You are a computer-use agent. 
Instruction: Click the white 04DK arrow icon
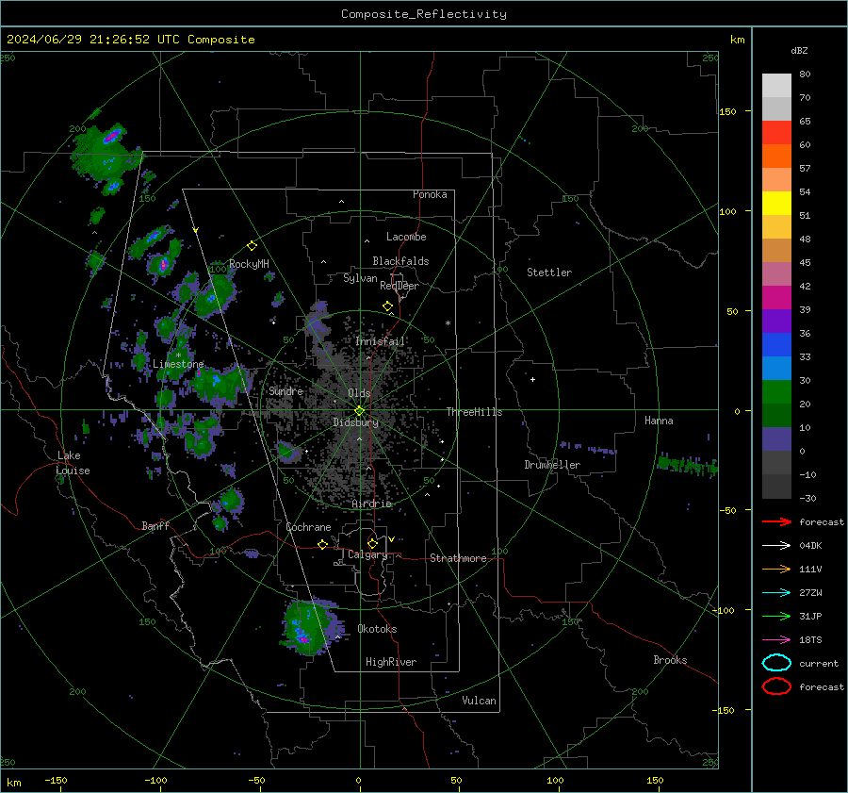click(776, 546)
